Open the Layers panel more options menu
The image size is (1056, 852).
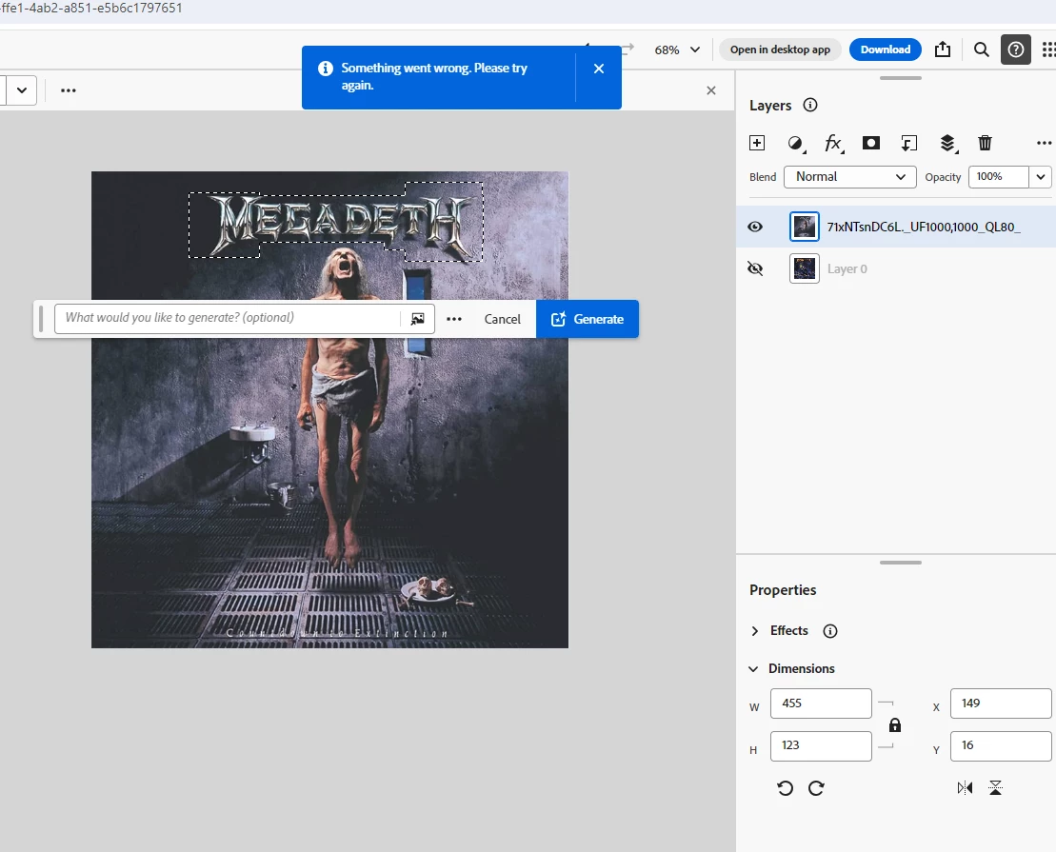point(1044,143)
